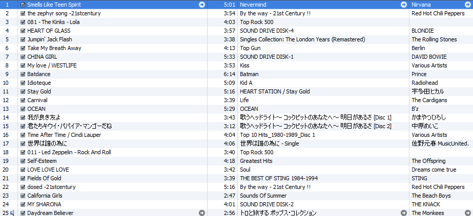Viewport: 473px width, 216px height.
Task: Click the arrow beside Smells Like Teen Spirit title
Action: point(202,5)
